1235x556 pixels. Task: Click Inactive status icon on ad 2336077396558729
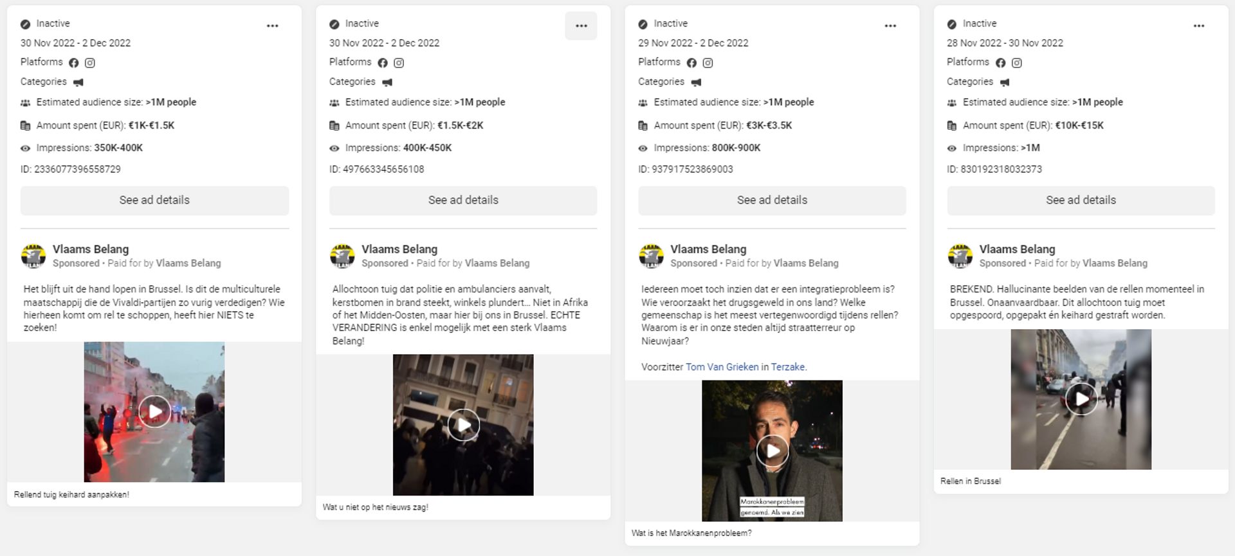[25, 24]
